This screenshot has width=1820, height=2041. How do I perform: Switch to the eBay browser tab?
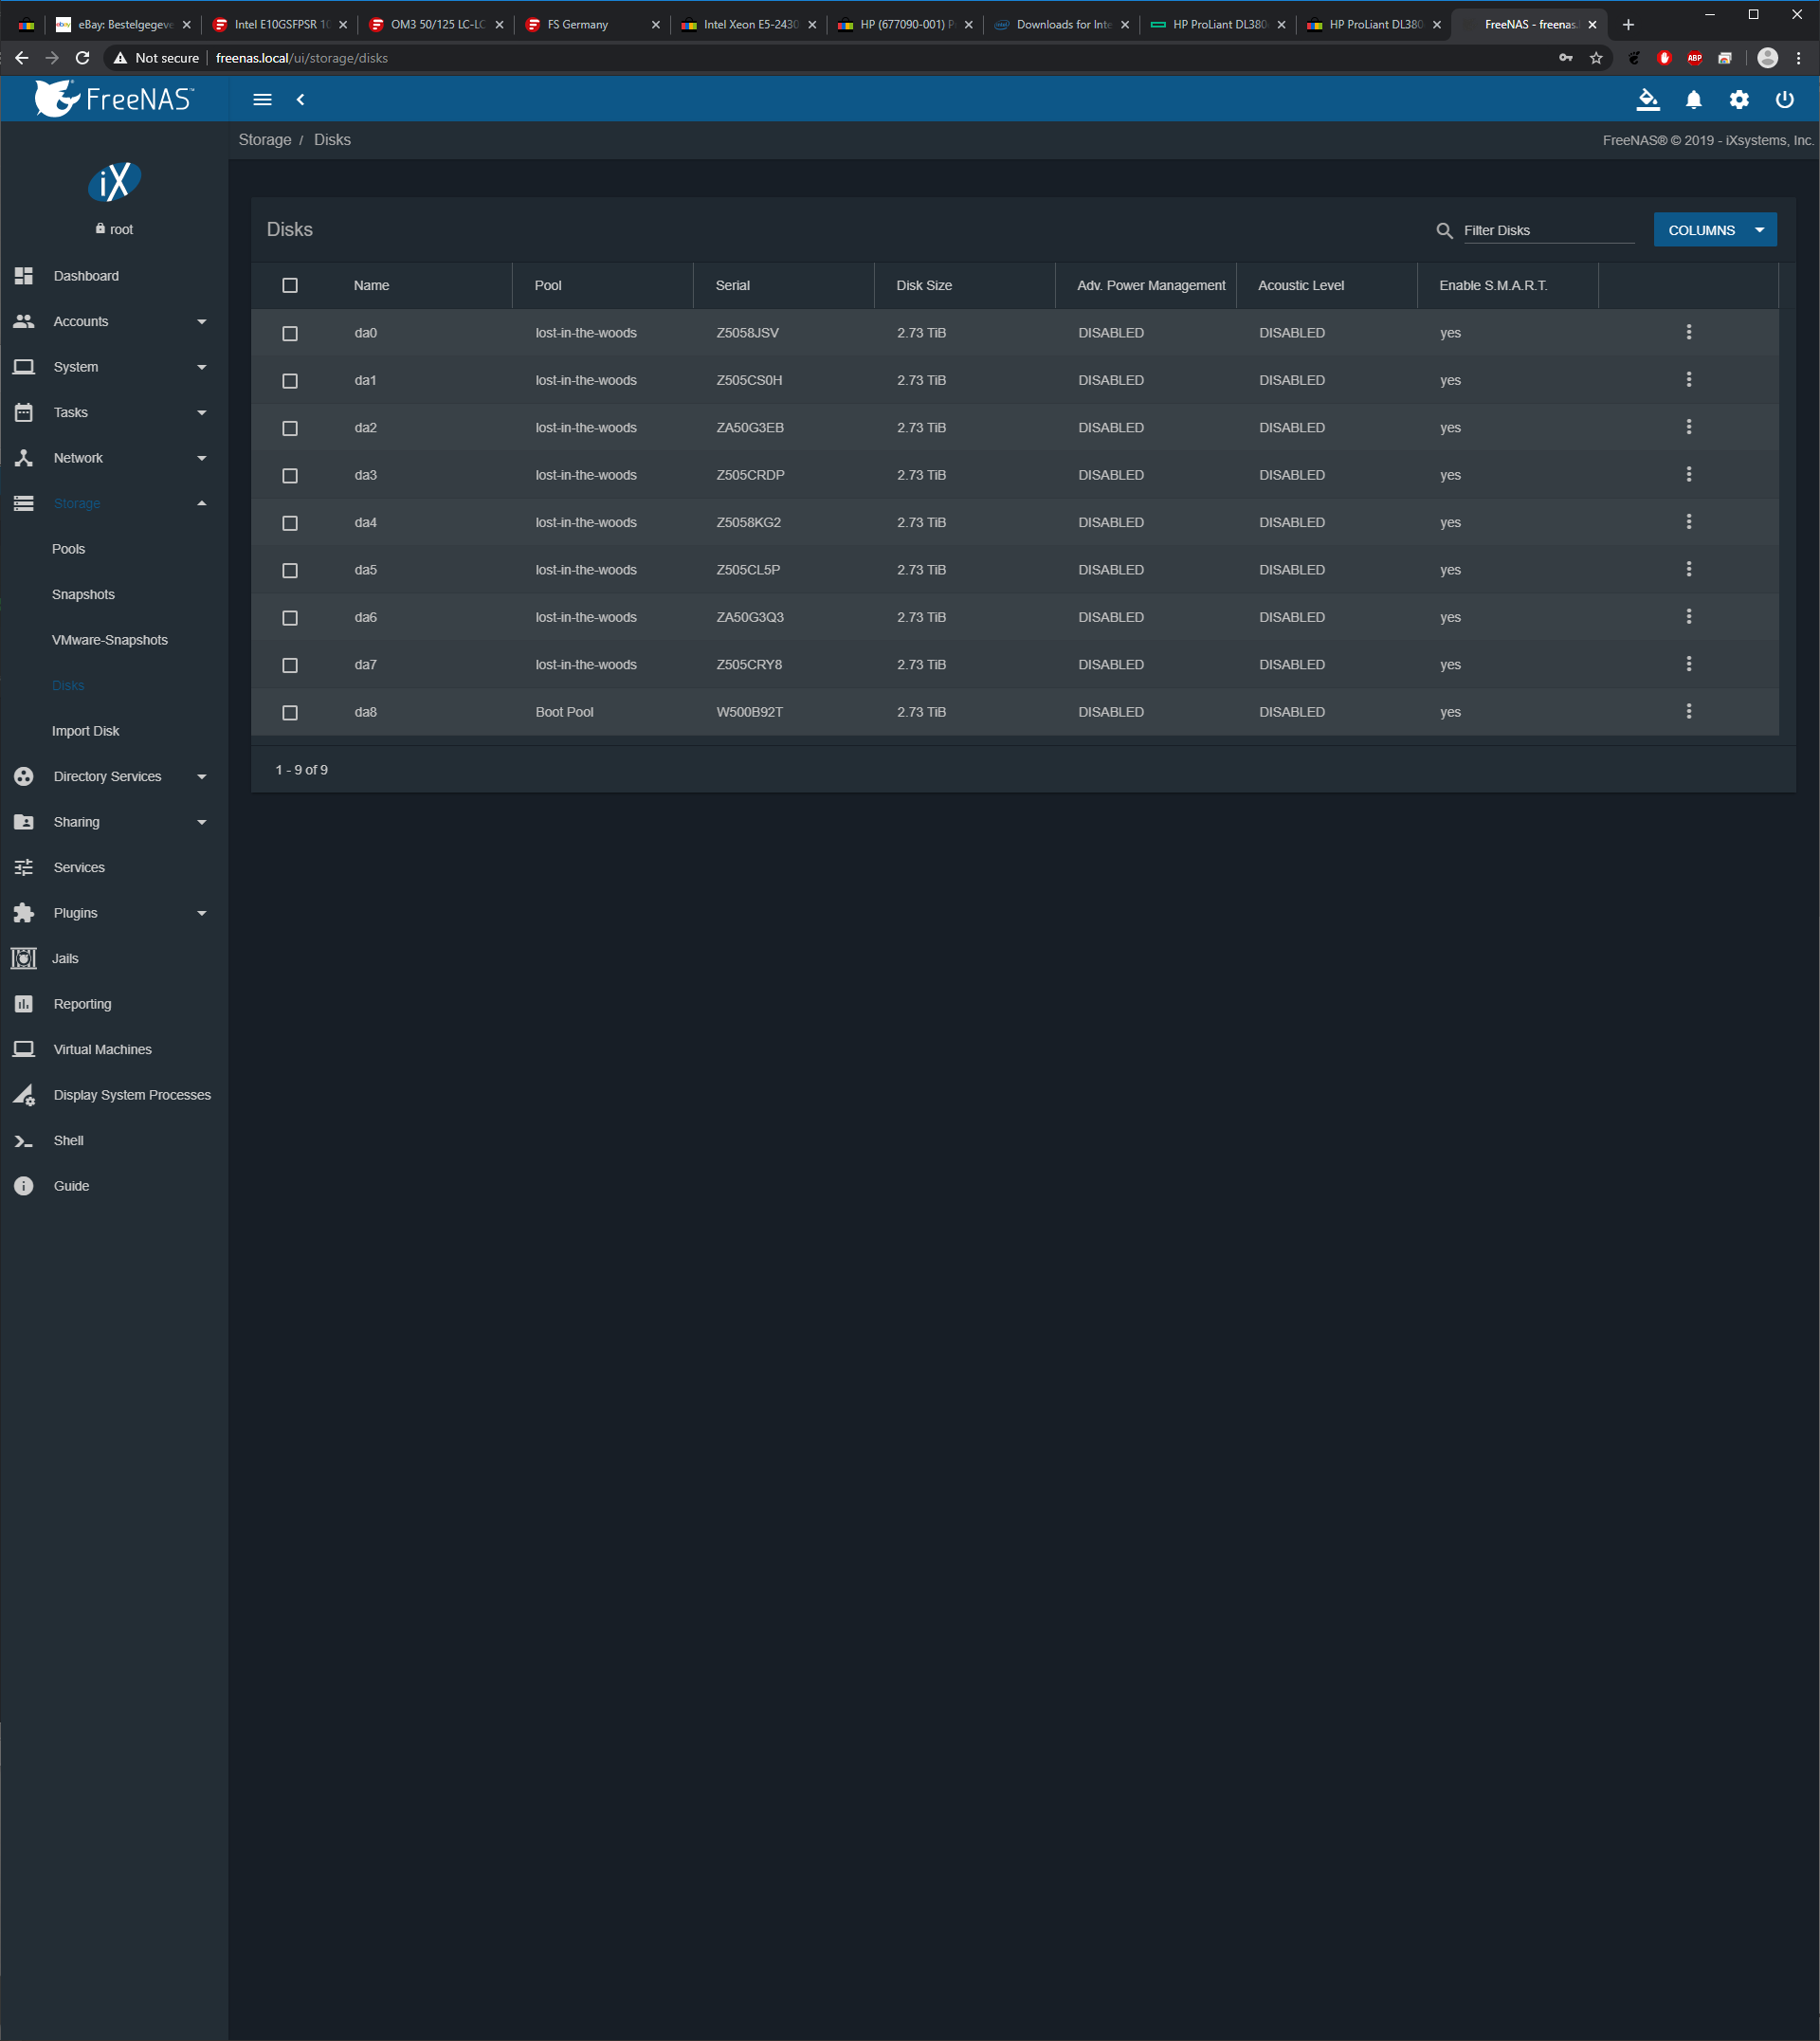click(123, 24)
